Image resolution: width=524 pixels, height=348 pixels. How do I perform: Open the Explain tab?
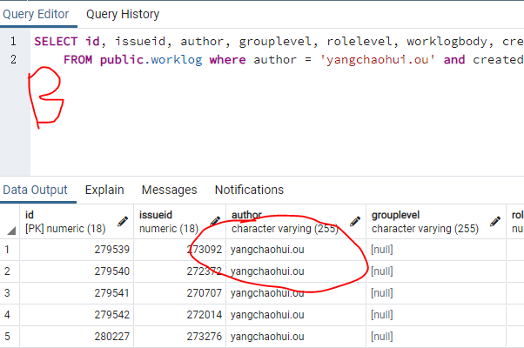(x=104, y=190)
